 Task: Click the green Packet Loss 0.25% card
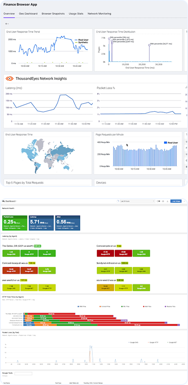(15, 223)
